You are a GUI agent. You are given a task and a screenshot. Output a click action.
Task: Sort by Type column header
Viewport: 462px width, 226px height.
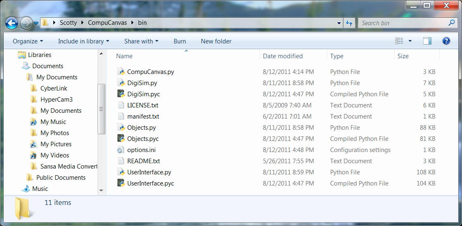click(337, 56)
